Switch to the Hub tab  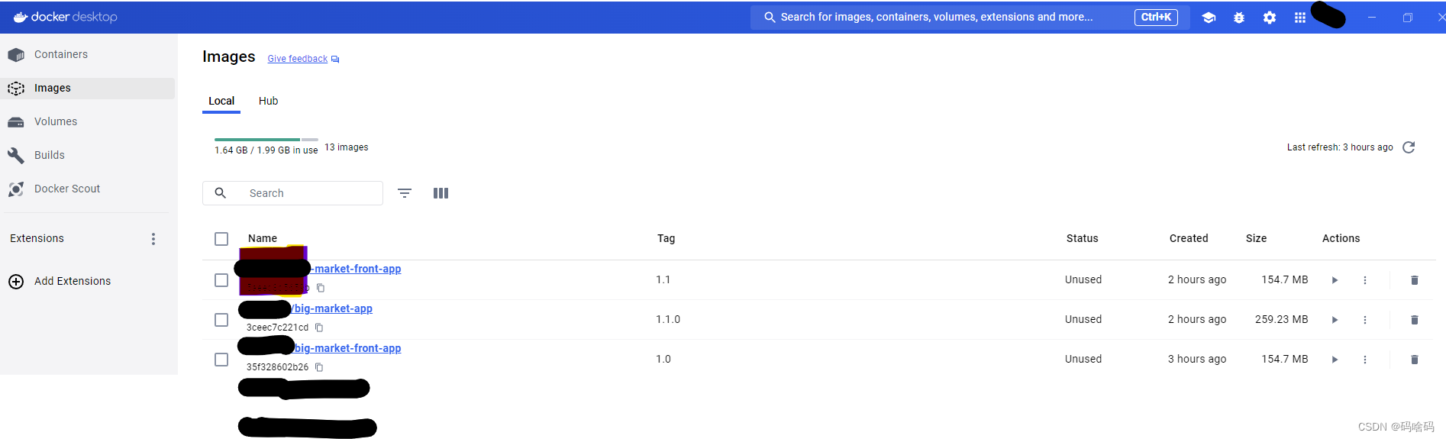point(268,101)
